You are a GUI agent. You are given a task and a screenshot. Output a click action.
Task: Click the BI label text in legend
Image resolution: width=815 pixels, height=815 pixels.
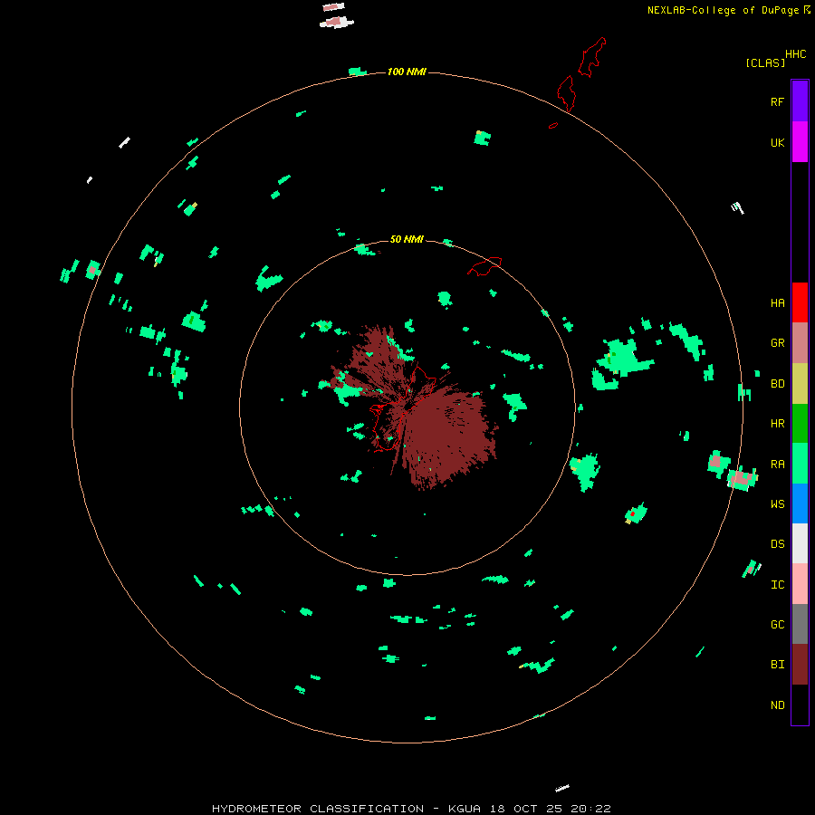(x=777, y=665)
